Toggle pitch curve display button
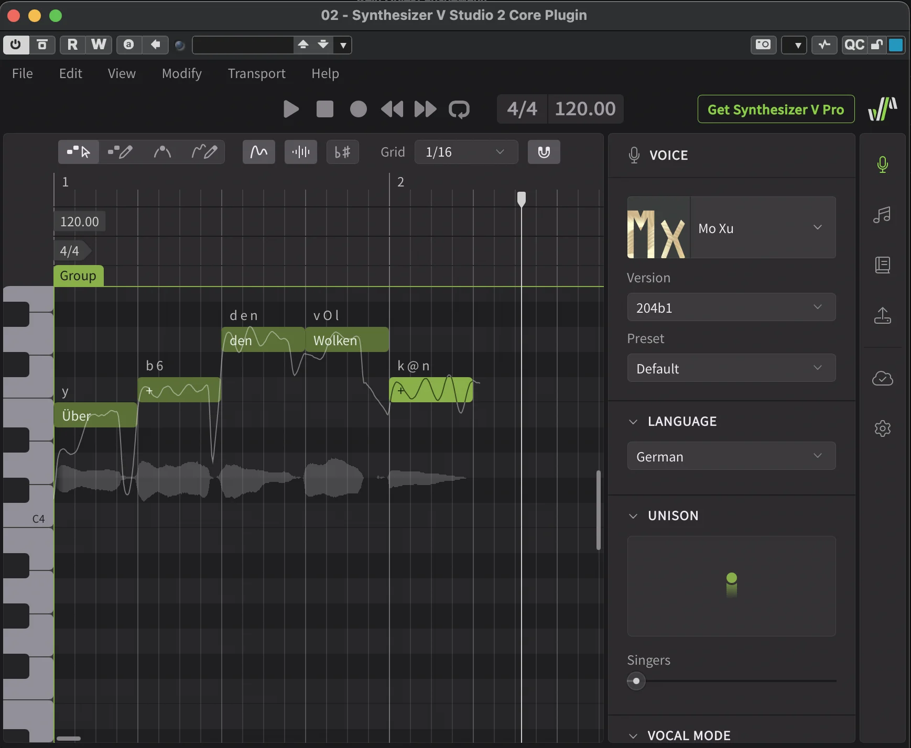 click(259, 152)
